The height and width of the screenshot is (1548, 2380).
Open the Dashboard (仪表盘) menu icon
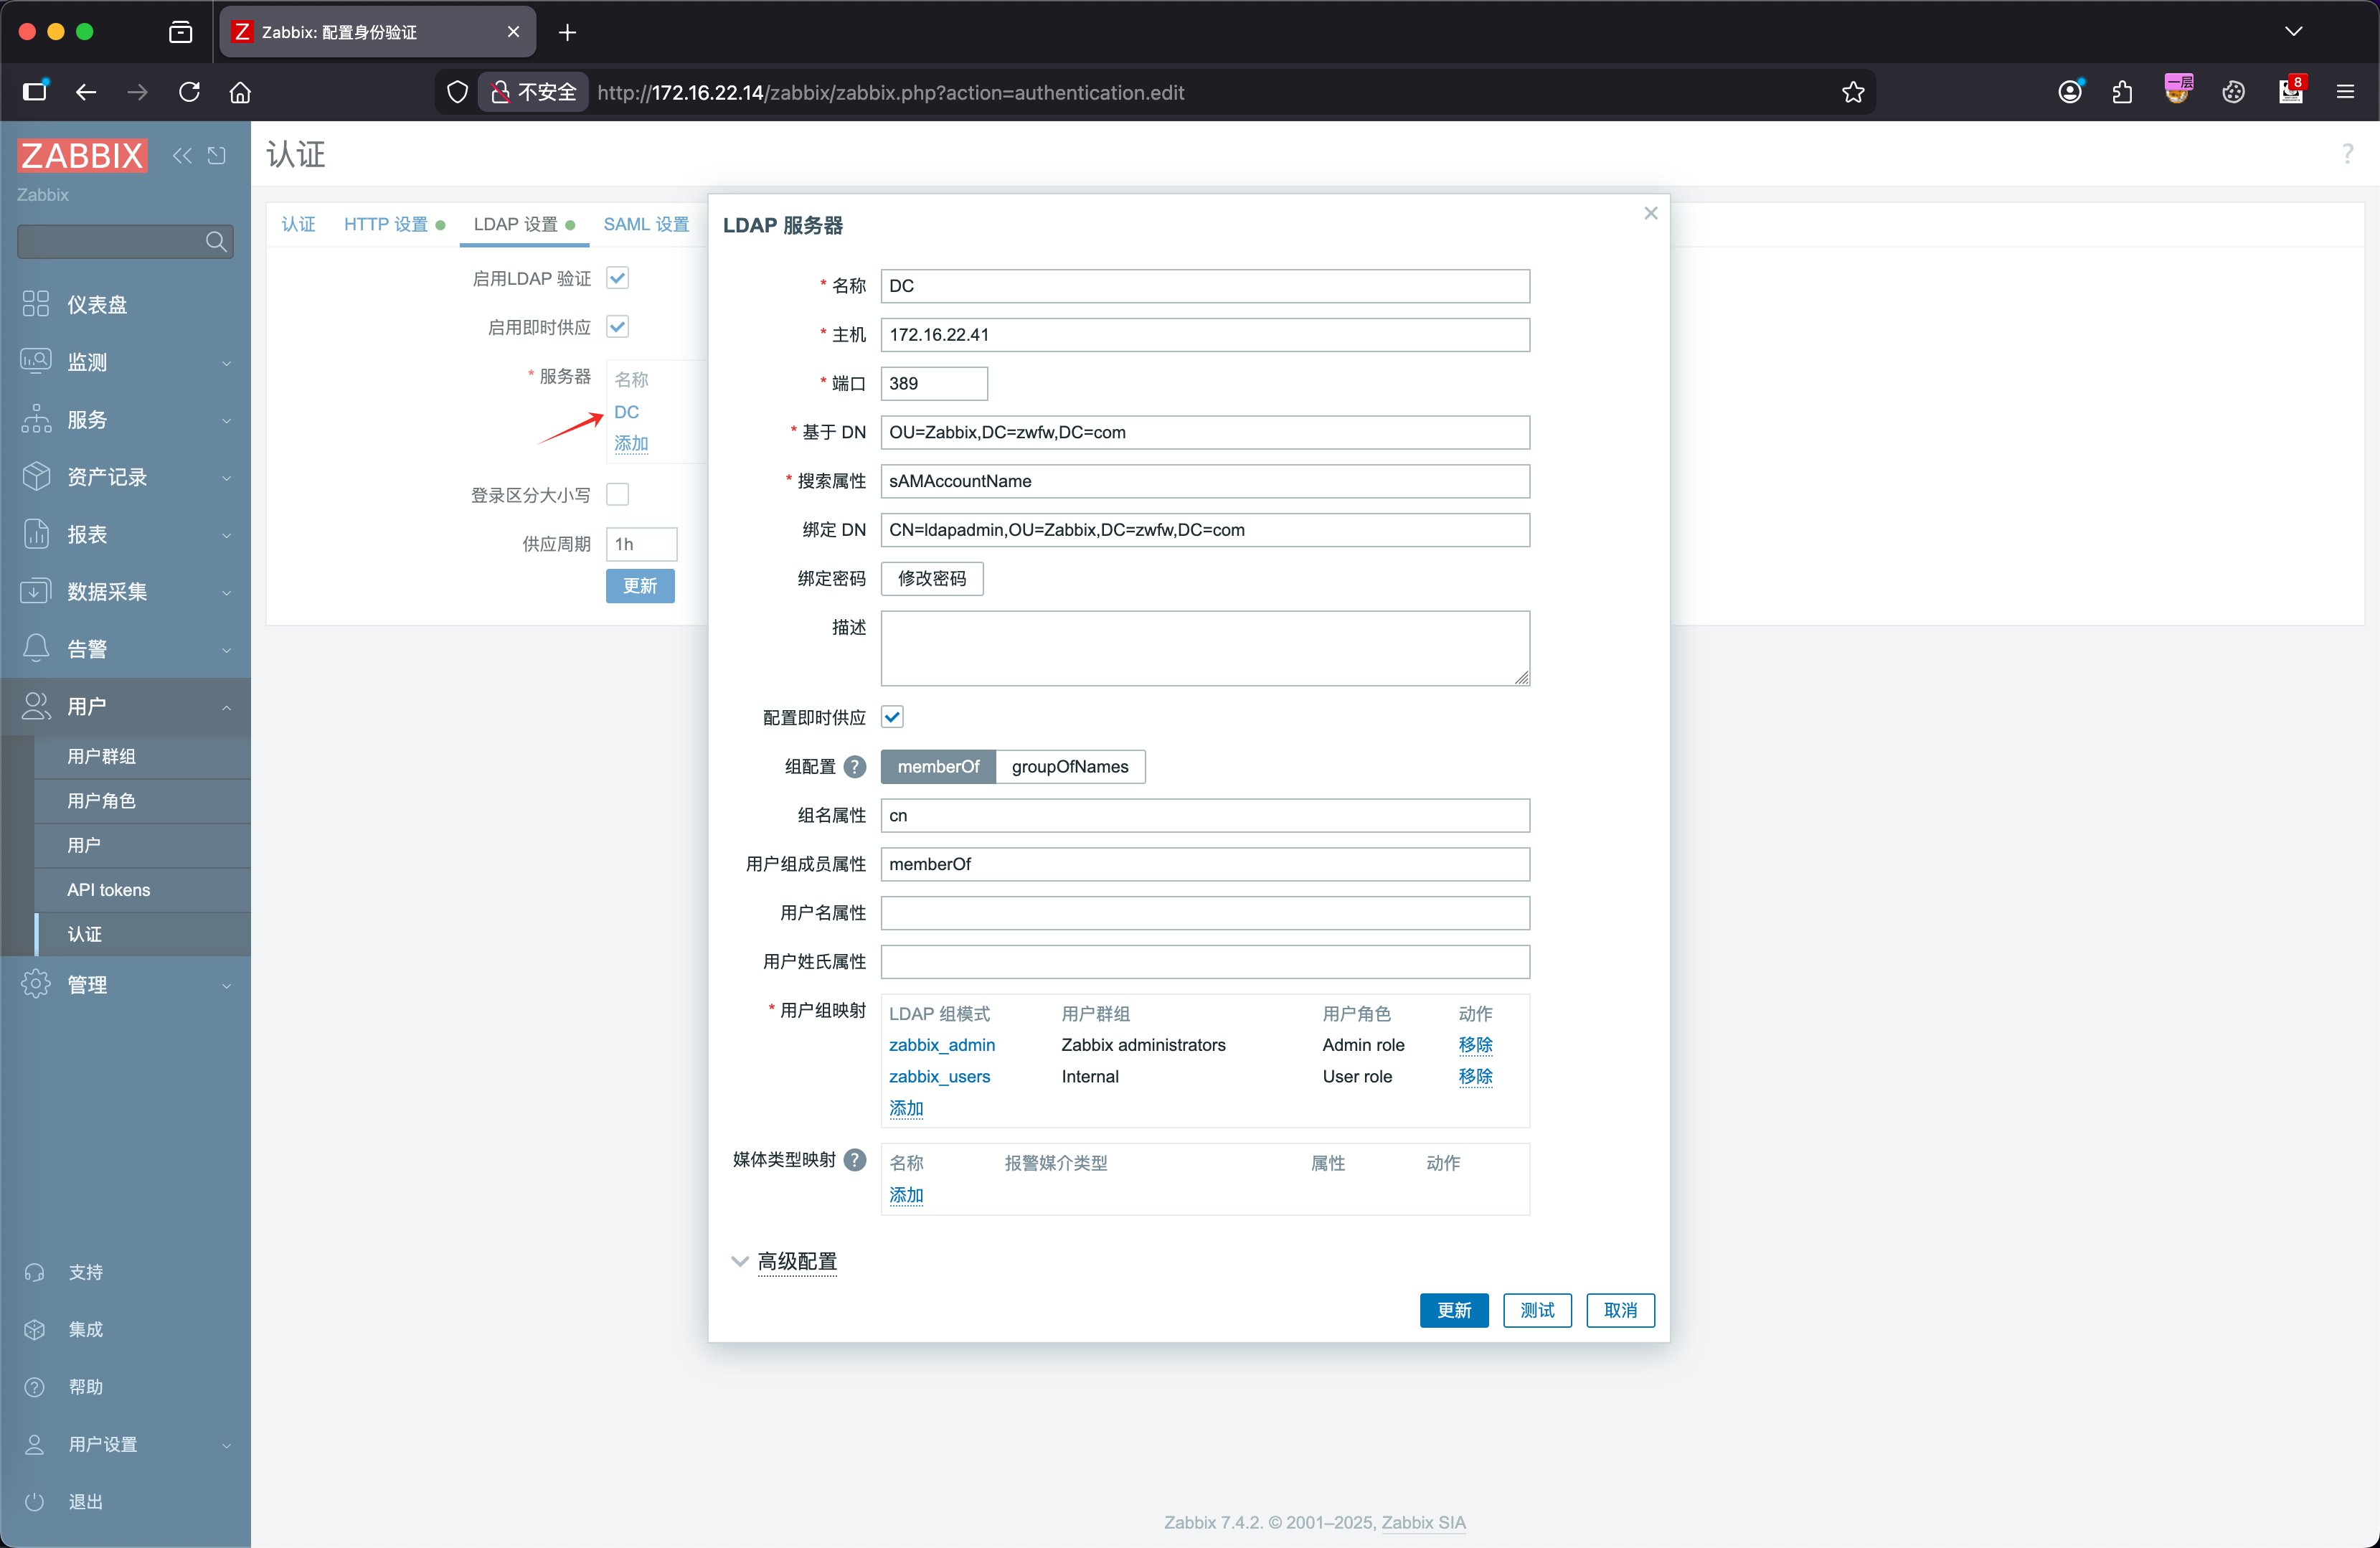[x=36, y=304]
